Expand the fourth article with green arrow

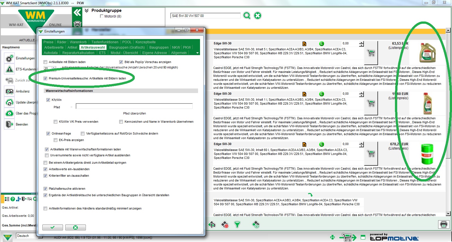click(310, 195)
